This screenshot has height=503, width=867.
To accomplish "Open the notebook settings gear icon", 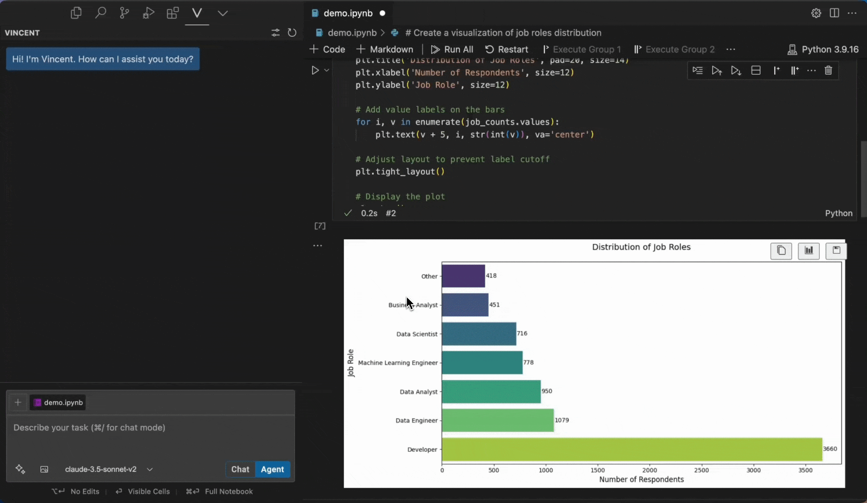I will 816,13.
